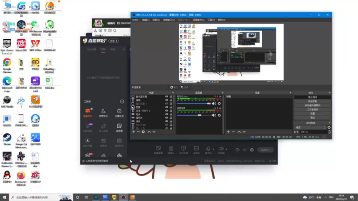Click 停止推流 button in OBS controls
The width and height of the screenshot is (358, 201).
(x=312, y=97)
